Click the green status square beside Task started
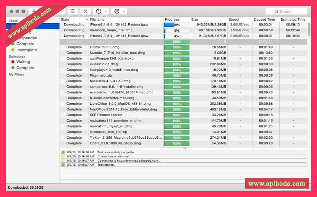Image resolution: width=317 pixels, height=197 pixels. [63, 165]
